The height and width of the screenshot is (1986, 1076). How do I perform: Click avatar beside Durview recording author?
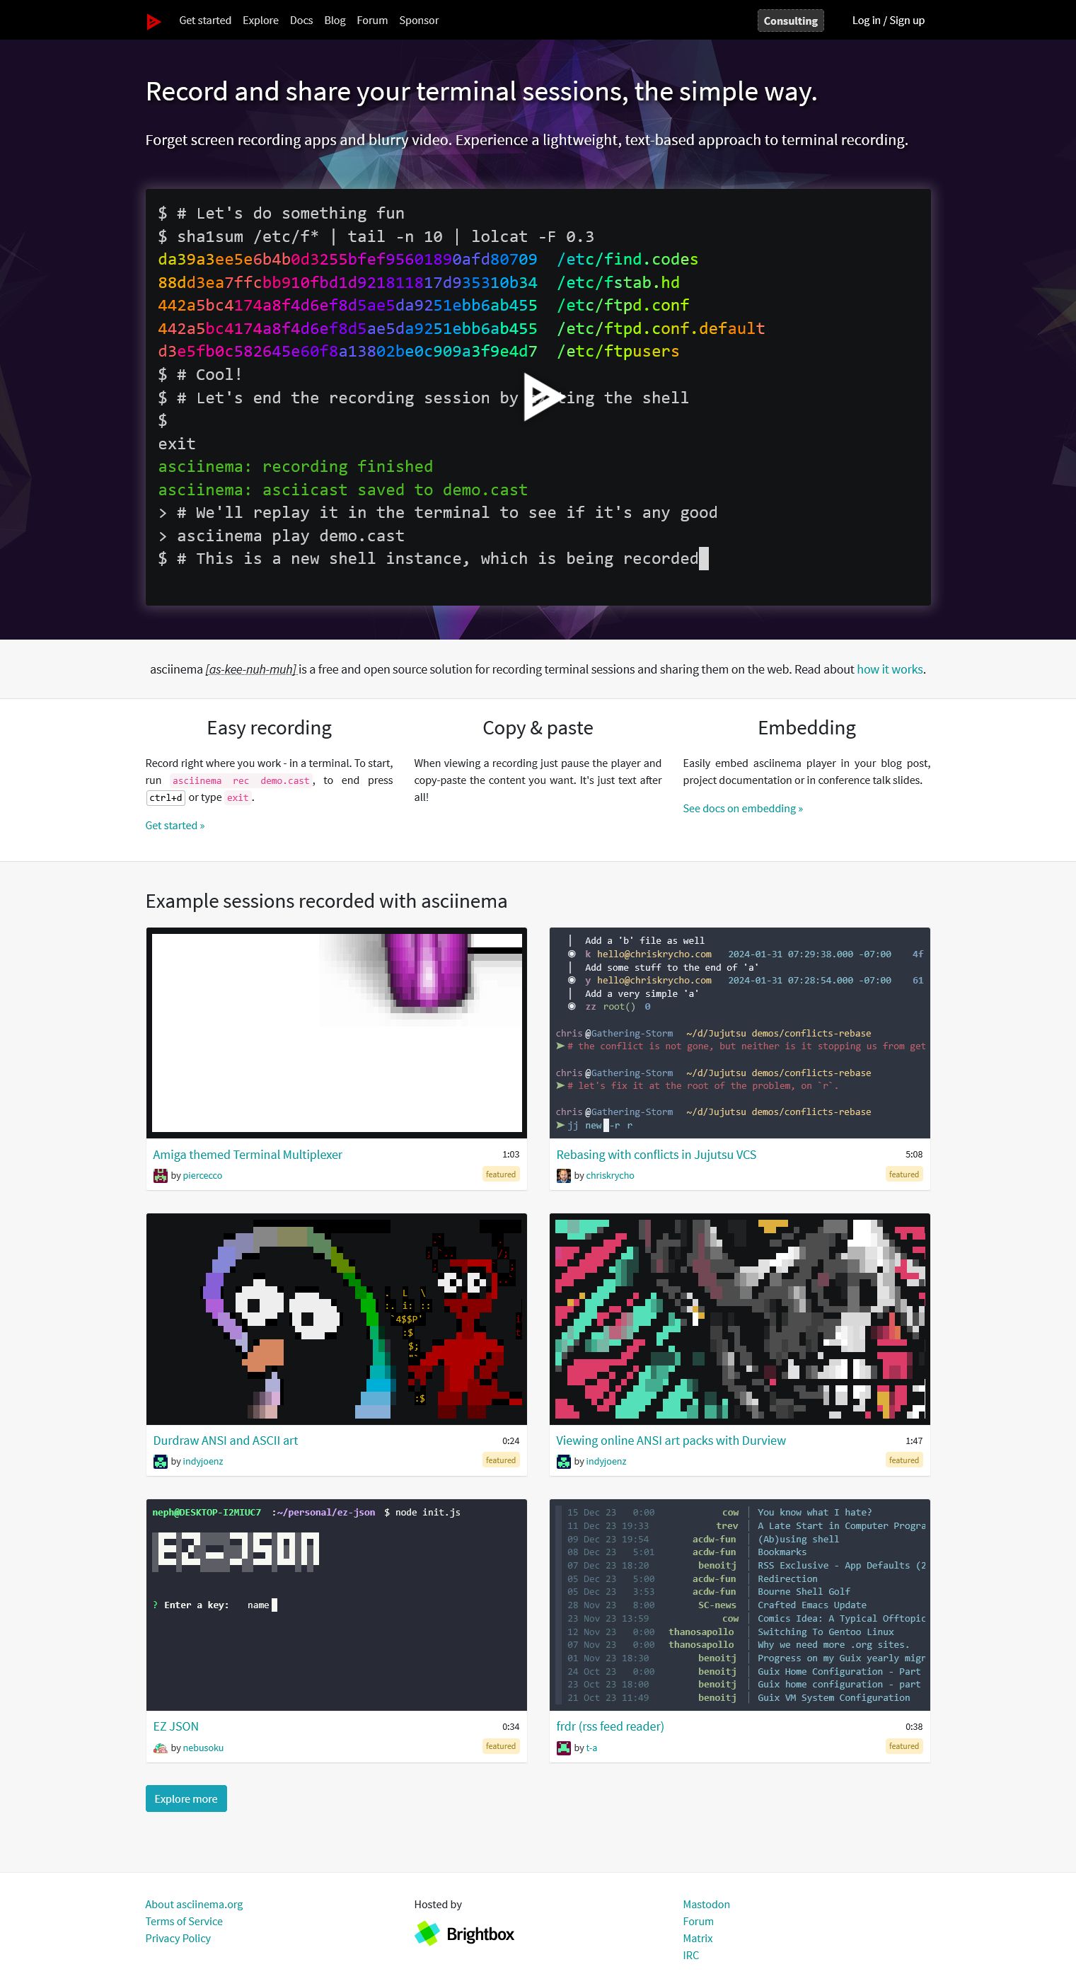(563, 1462)
